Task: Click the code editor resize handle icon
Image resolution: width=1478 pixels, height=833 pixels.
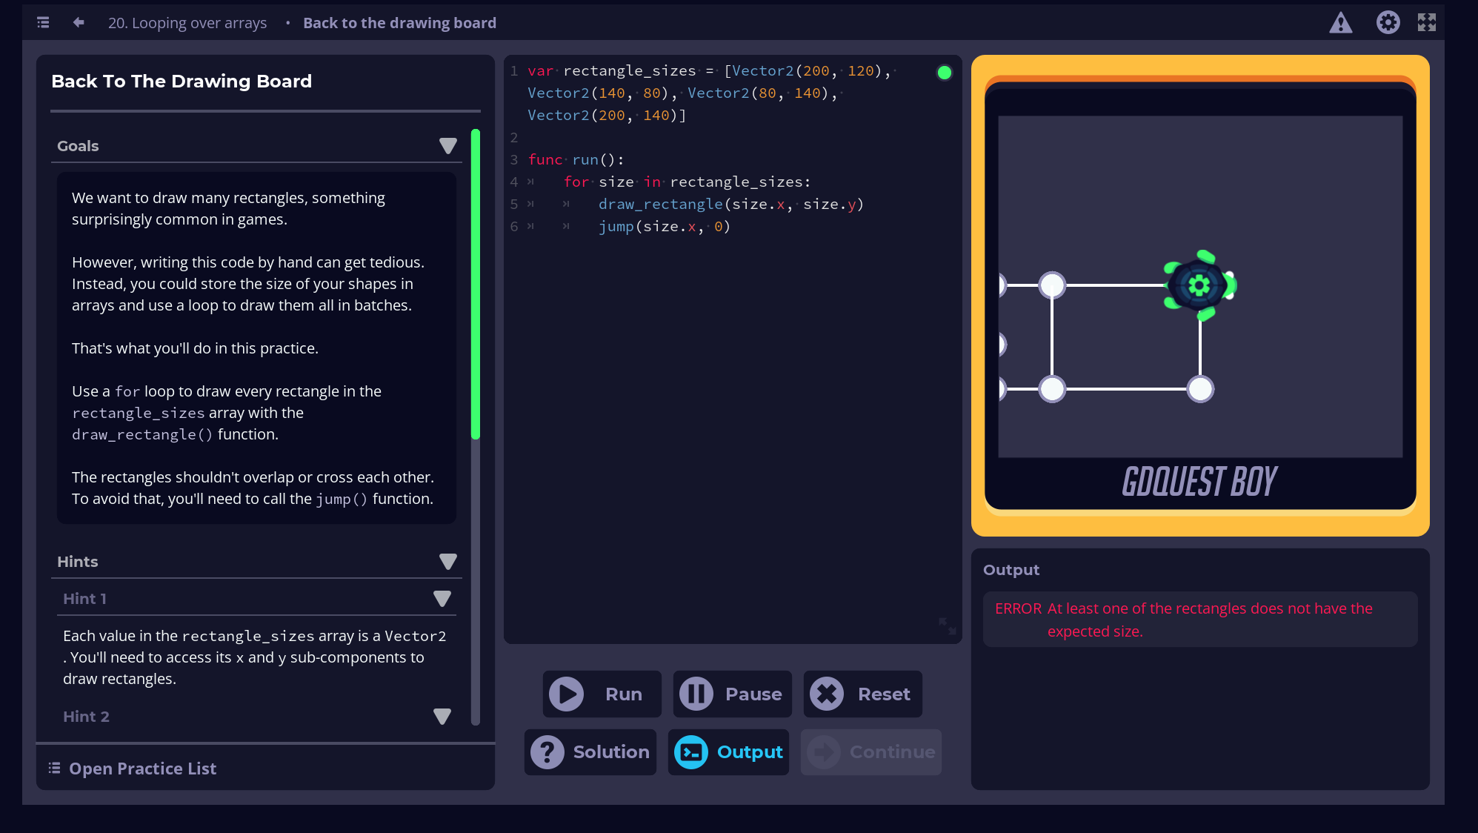Action: 947,627
